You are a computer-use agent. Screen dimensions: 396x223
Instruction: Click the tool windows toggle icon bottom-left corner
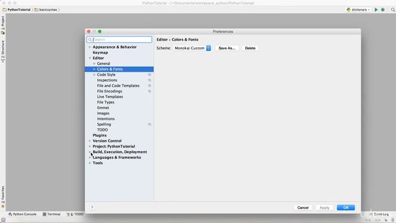[3, 220]
